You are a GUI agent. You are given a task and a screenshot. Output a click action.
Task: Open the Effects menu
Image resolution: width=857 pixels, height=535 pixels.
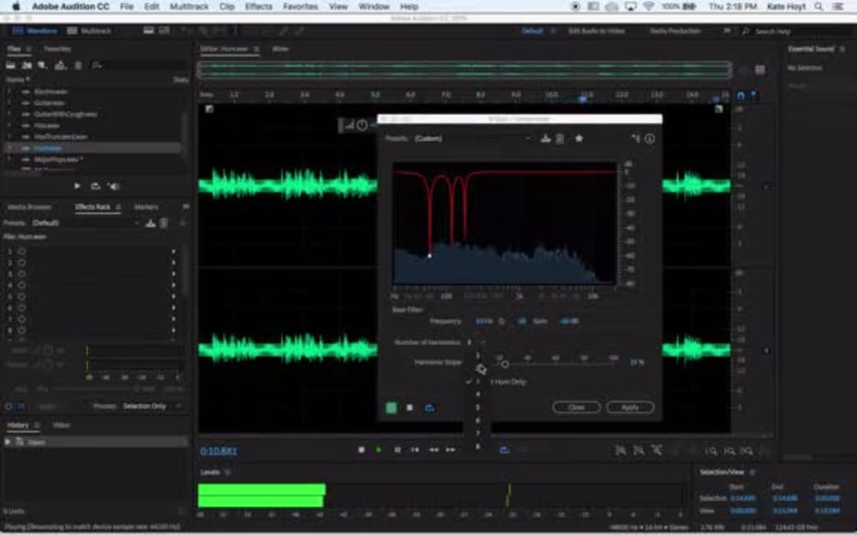point(259,7)
